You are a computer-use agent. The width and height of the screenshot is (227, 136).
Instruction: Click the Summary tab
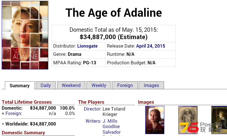(x=20, y=86)
